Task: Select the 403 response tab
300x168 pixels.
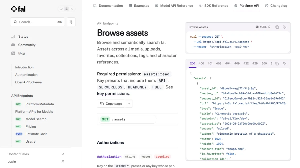Action: (219, 63)
